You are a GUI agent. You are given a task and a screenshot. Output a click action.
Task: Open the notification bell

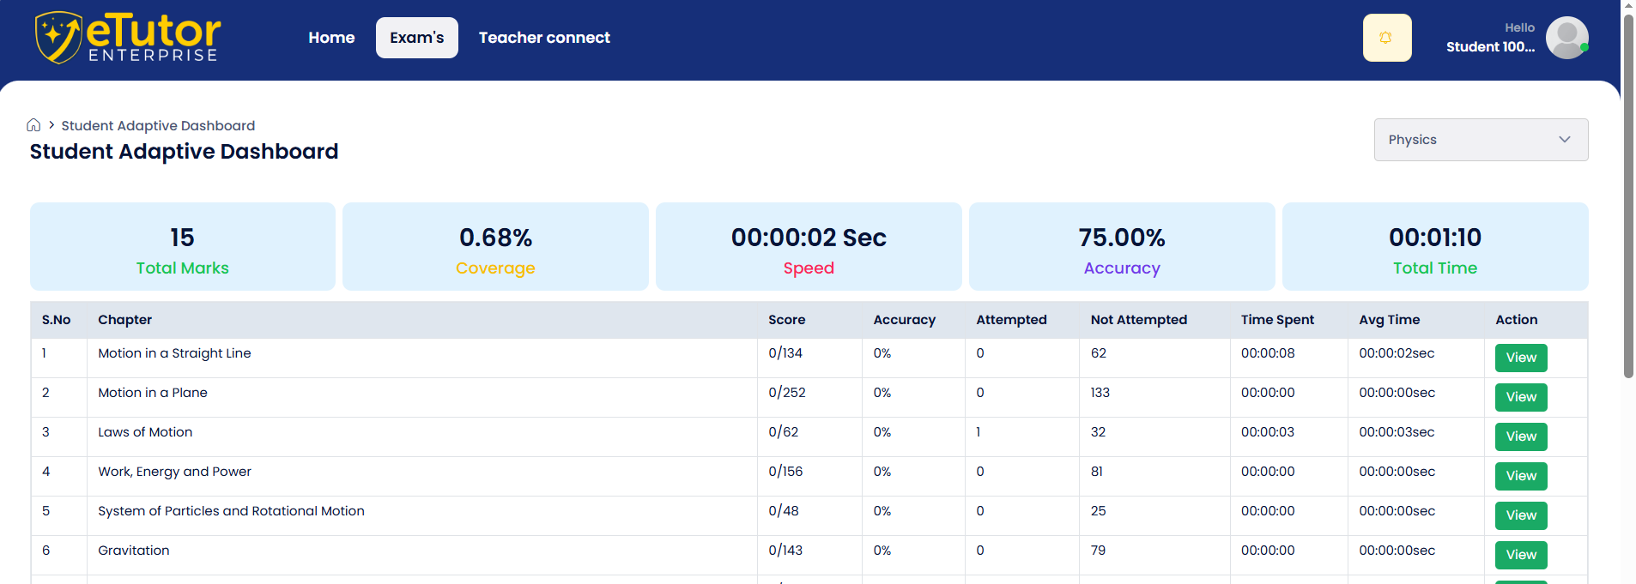[x=1387, y=38]
